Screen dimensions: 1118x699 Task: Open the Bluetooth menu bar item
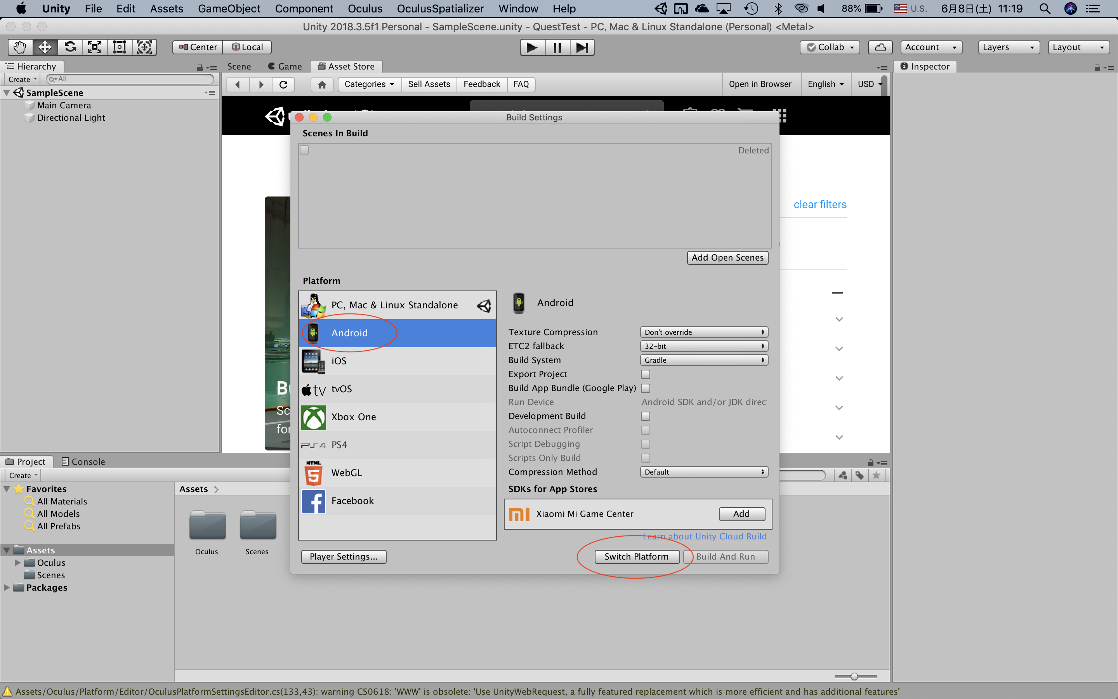pos(778,8)
